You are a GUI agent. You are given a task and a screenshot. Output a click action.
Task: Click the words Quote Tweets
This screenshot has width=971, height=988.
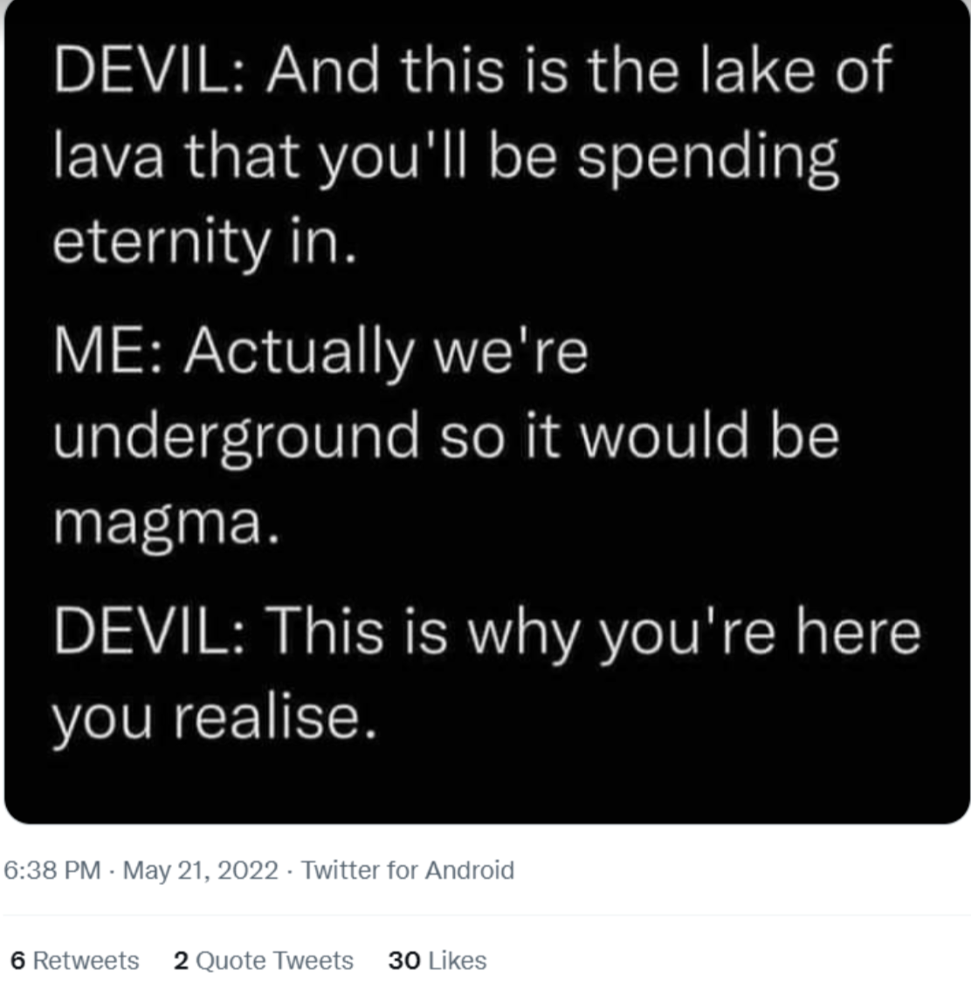click(274, 960)
